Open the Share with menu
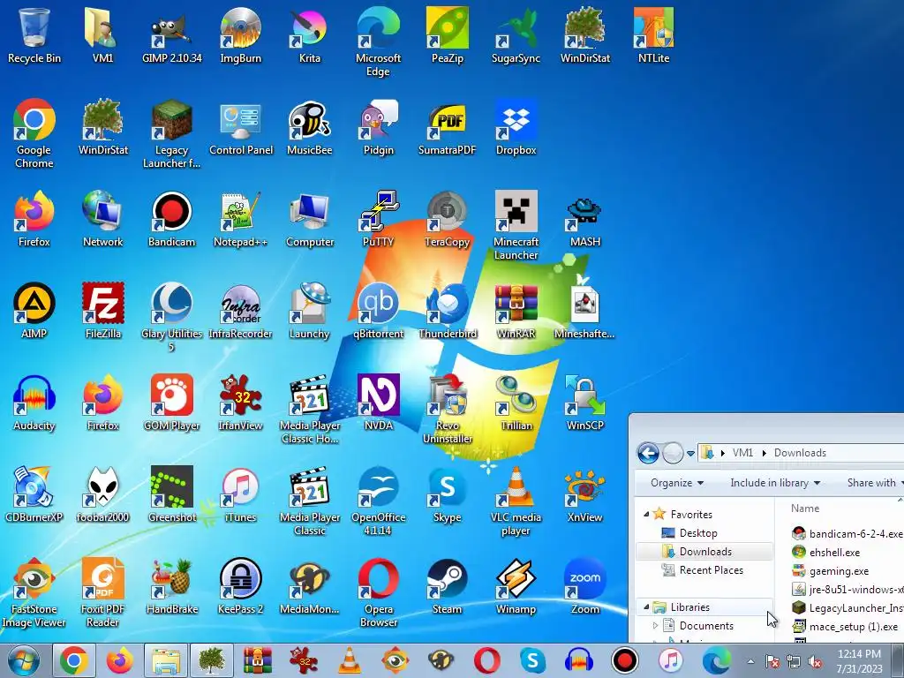This screenshot has width=904, height=678. coord(873,483)
